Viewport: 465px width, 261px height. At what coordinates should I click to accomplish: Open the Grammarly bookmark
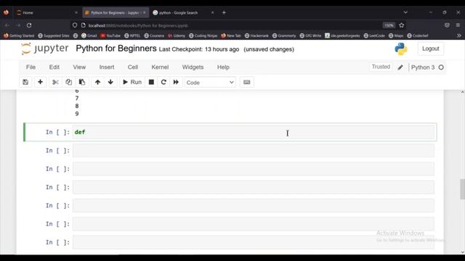point(284,36)
